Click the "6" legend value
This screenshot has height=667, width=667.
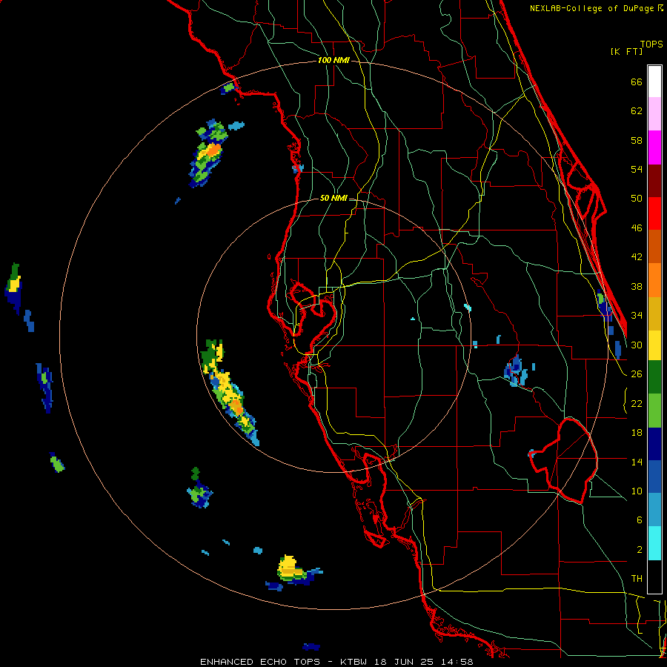(639, 520)
